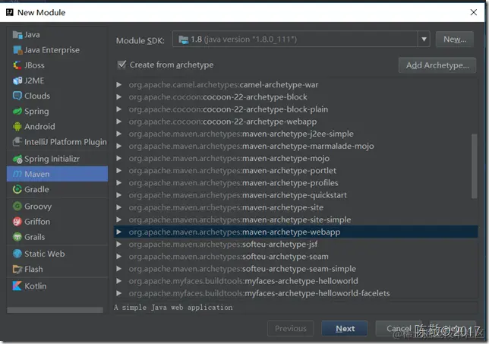Screen dimensions: 489x344
Task: Click the Cancel button
Action: 399,328
